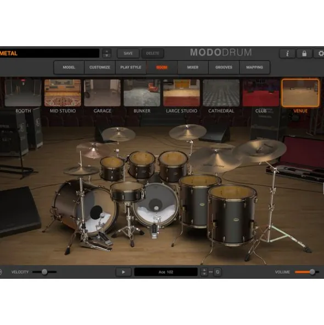Open the Mapping tab
Screen dimensions: 324x325
255,67
